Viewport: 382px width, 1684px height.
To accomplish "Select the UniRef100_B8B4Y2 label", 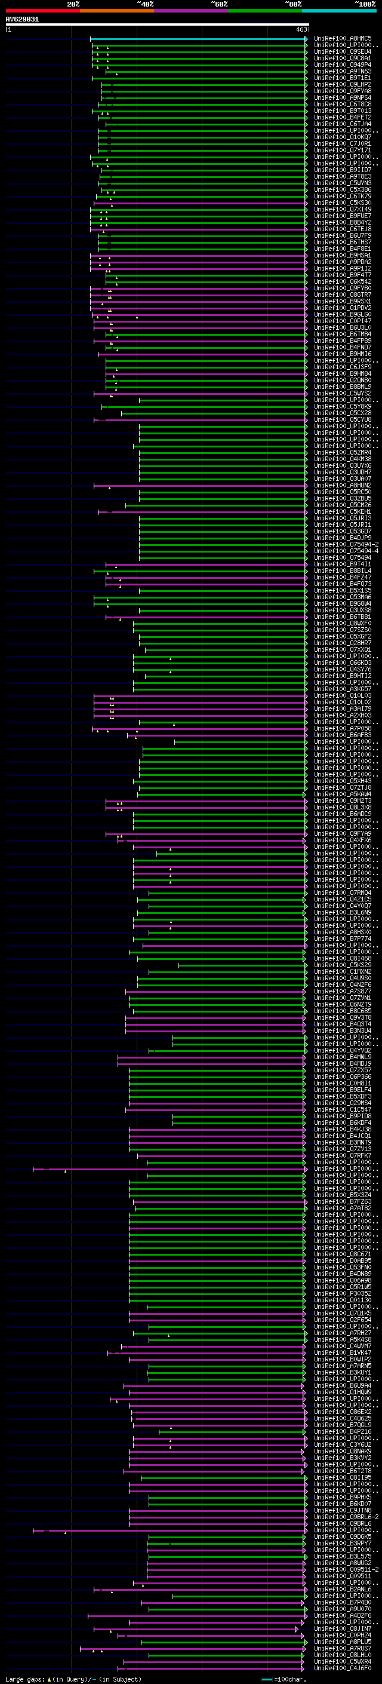I will click(x=343, y=222).
